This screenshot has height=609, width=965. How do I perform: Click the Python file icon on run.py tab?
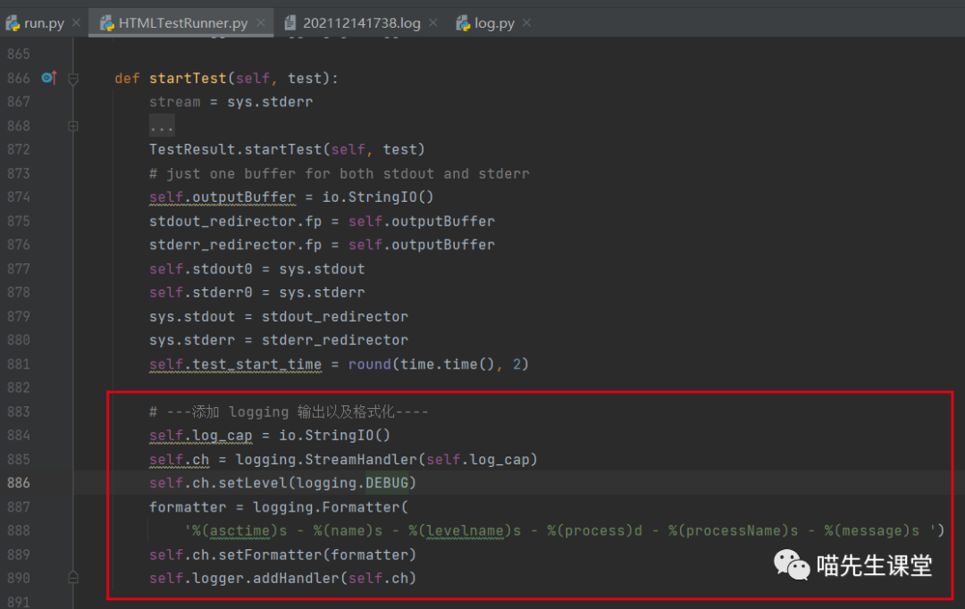point(13,23)
